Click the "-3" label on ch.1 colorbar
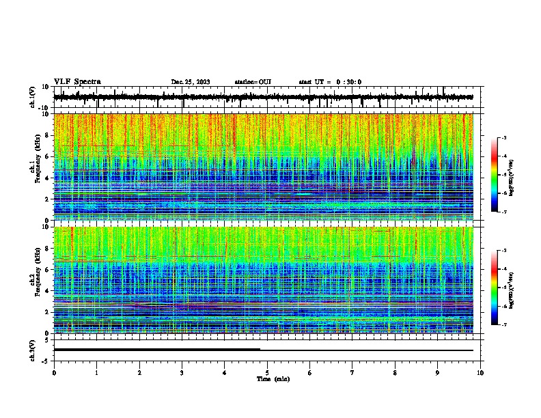The image size is (541, 418). [x=504, y=138]
